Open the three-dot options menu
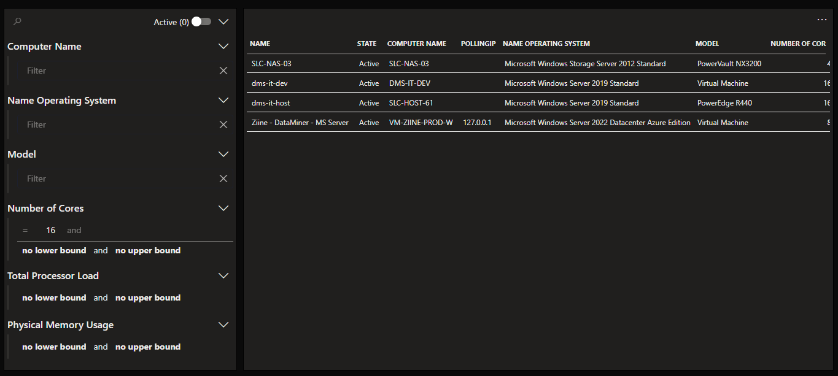 (822, 20)
